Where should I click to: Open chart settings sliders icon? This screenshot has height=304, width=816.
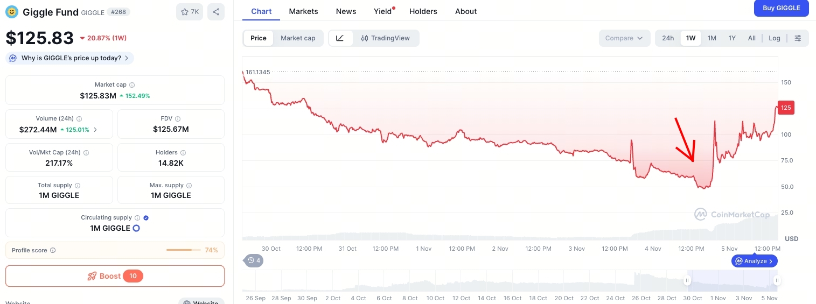[798, 38]
